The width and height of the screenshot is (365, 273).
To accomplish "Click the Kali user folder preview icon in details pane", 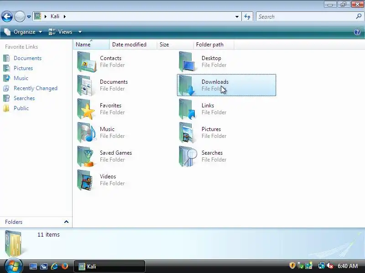I will [x=14, y=243].
